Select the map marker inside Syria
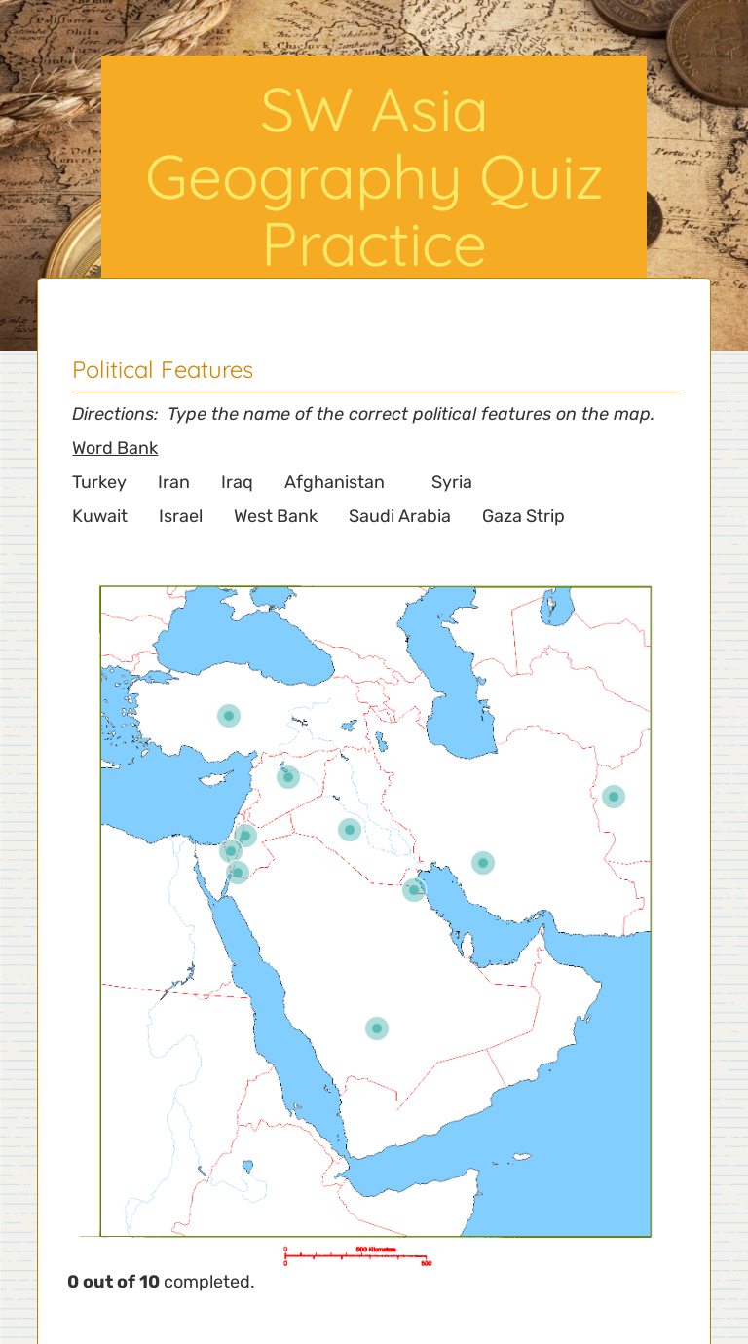 [288, 776]
